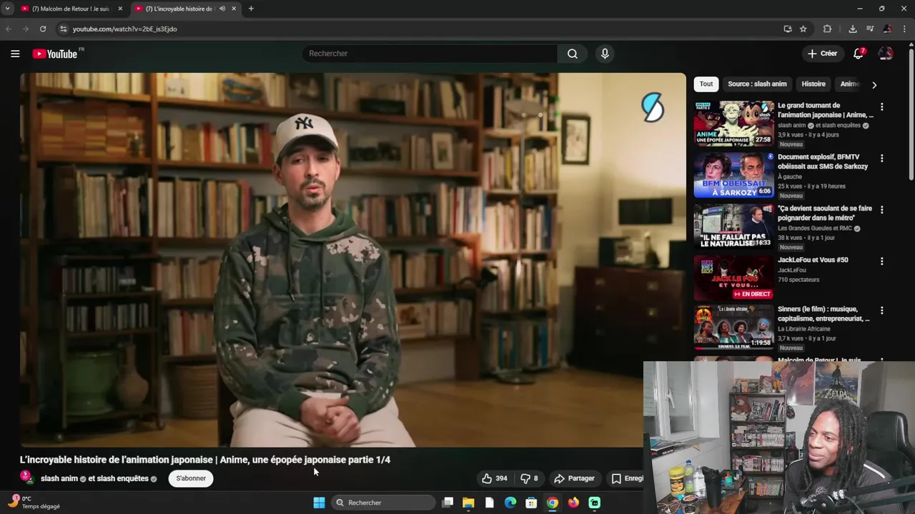Open File Explorer from taskbar
Image resolution: width=915 pixels, height=514 pixels.
pyautogui.click(x=468, y=503)
